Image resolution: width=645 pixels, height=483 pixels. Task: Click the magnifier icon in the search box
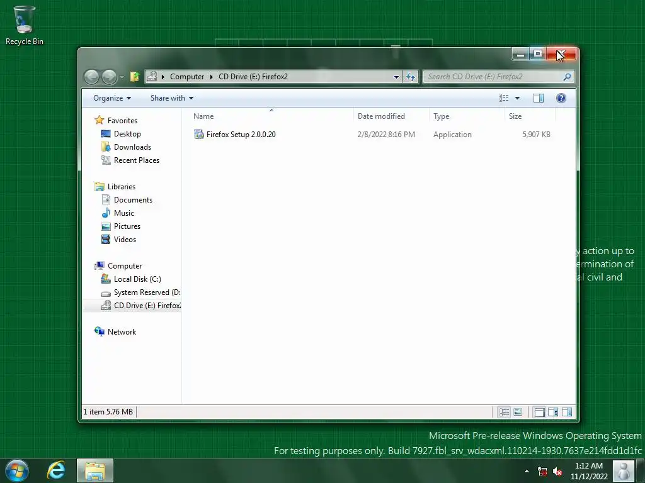pyautogui.click(x=567, y=77)
